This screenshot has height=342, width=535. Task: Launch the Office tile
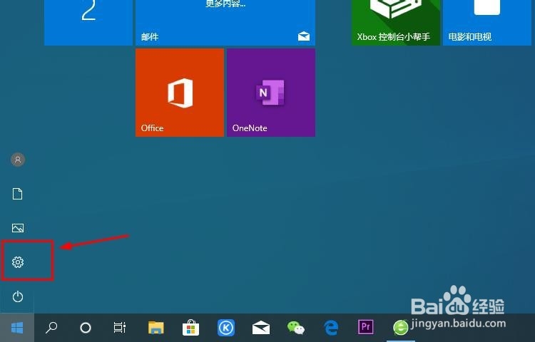pyautogui.click(x=180, y=93)
